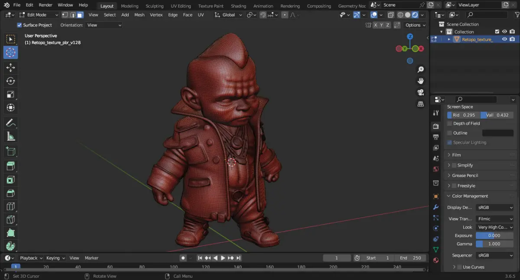
Task: Choose the Move tool
Action: click(10, 68)
